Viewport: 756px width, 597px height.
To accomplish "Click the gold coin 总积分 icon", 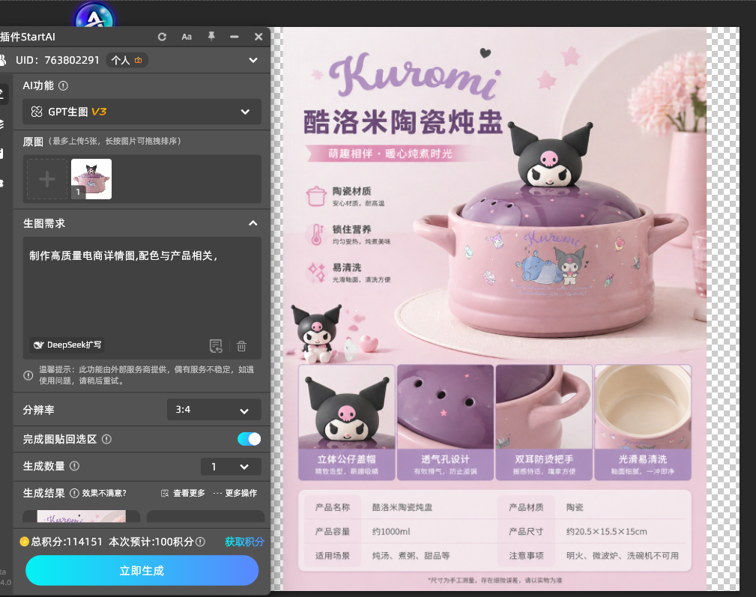I will click(24, 542).
